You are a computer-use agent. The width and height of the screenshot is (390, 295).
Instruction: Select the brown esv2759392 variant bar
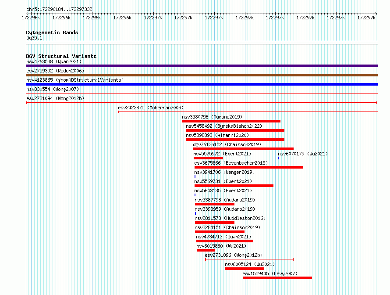(x=202, y=75)
